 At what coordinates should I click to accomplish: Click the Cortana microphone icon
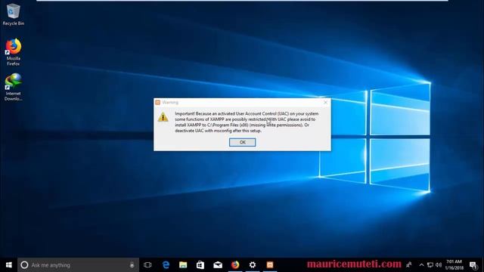pyautogui.click(x=132, y=265)
